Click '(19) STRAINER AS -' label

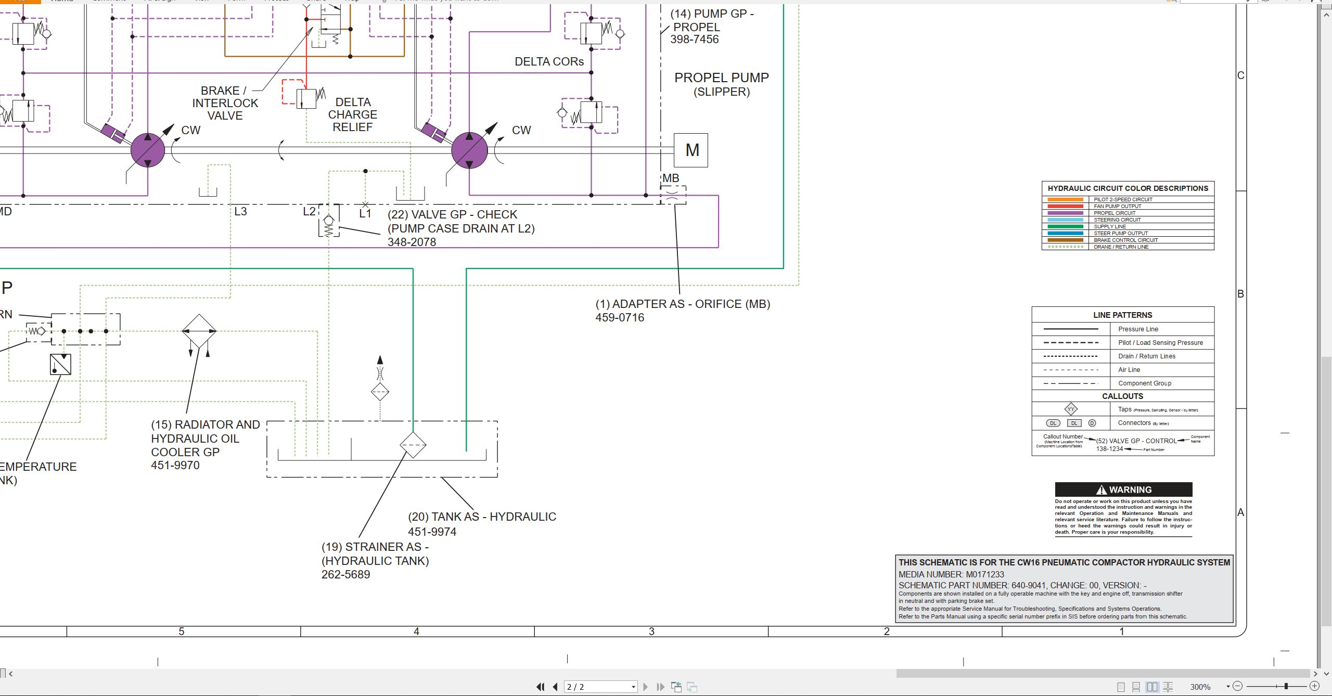[x=375, y=547]
